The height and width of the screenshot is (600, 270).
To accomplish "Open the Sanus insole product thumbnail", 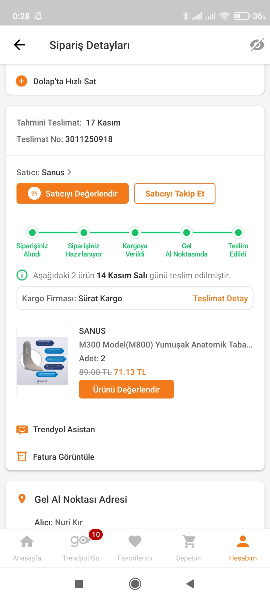I will click(42, 361).
